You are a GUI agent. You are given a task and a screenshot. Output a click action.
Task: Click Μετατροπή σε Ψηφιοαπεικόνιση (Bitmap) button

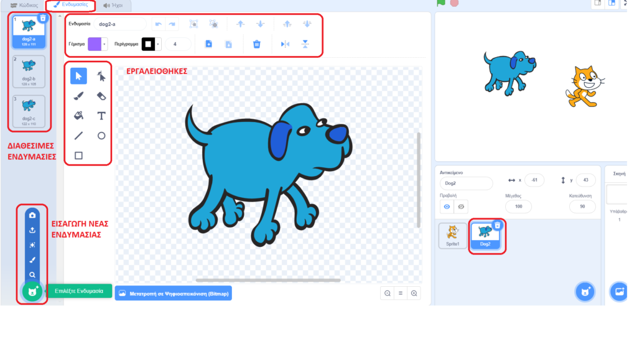pos(174,294)
